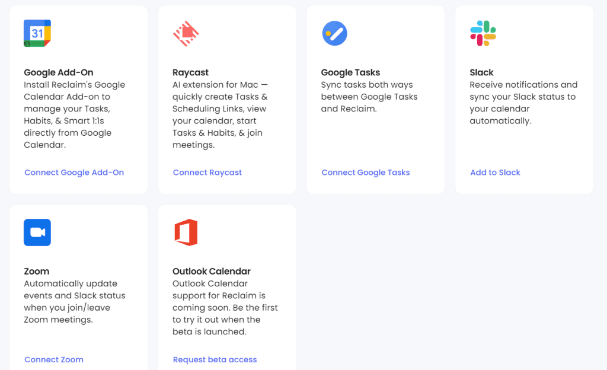The width and height of the screenshot is (607, 370).
Task: Select the Outlook Calendar heading
Action: (x=212, y=271)
